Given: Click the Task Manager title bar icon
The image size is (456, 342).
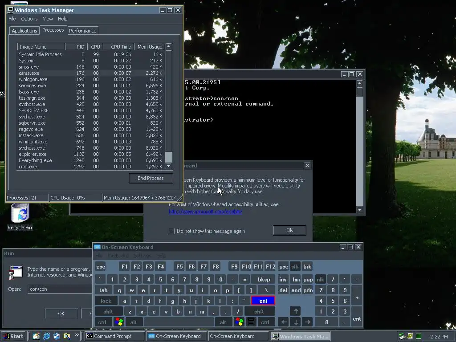Looking at the screenshot, I should (x=11, y=10).
